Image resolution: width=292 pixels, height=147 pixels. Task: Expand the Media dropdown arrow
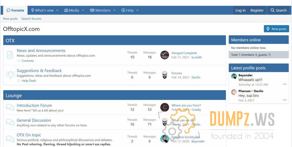point(83,10)
